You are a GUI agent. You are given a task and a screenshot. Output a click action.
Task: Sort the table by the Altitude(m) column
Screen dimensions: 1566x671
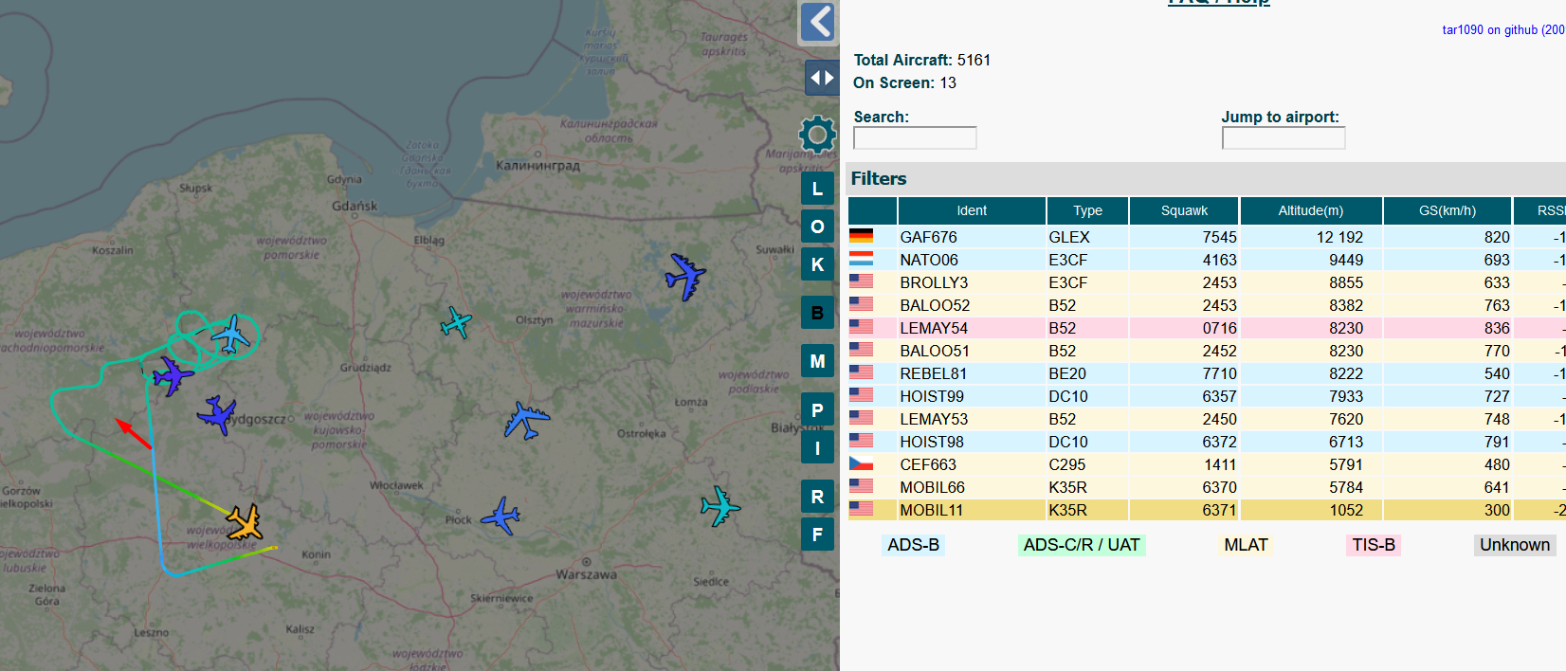[1310, 210]
